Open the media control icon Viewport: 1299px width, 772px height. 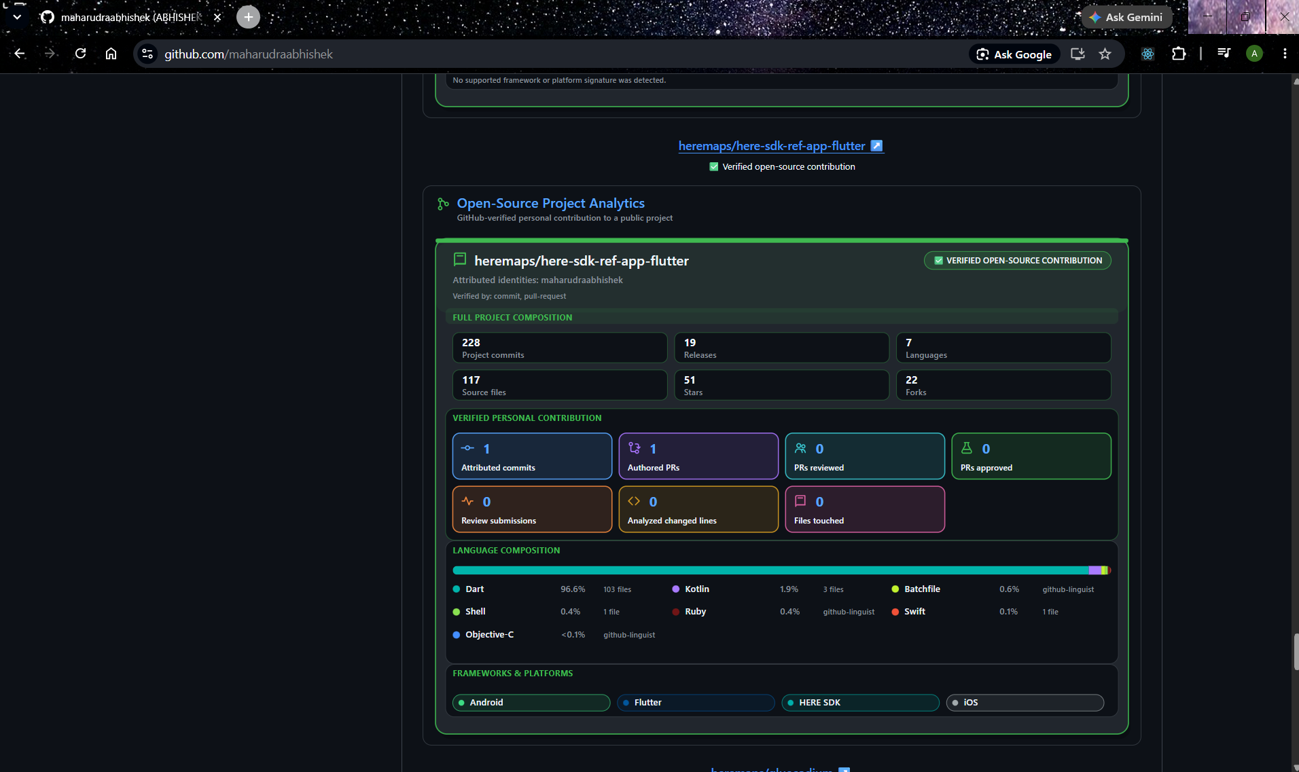click(x=1224, y=54)
